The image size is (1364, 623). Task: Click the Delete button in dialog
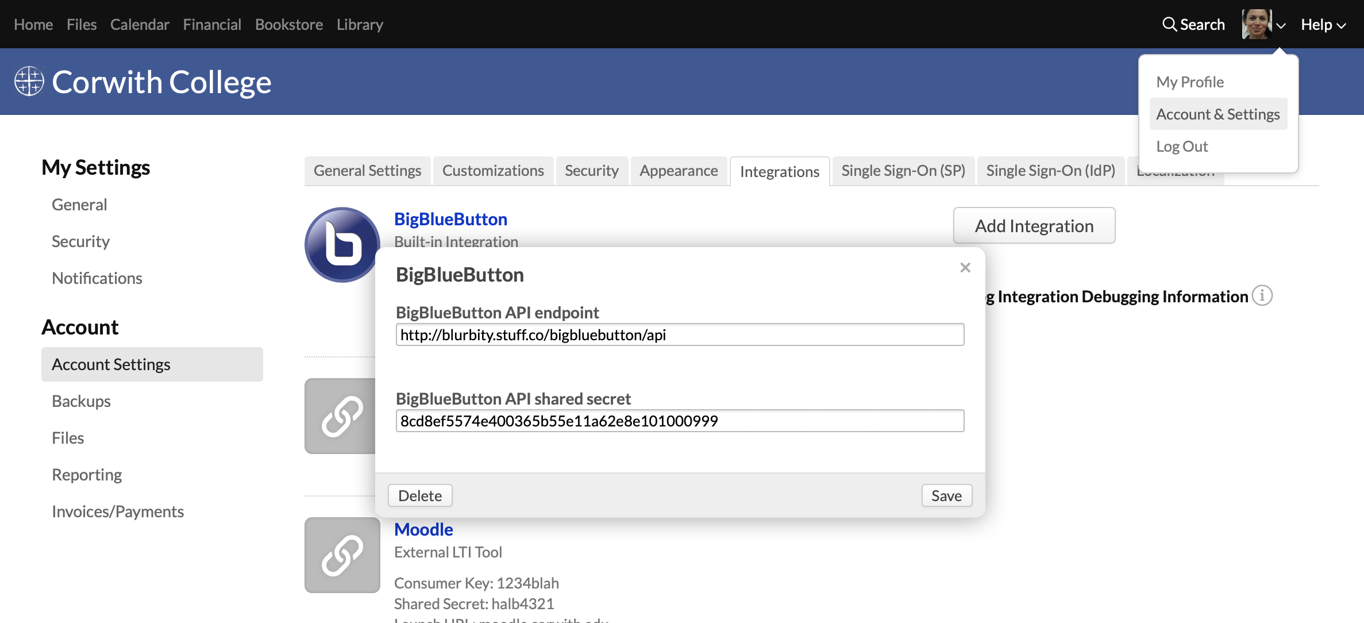[x=419, y=495]
